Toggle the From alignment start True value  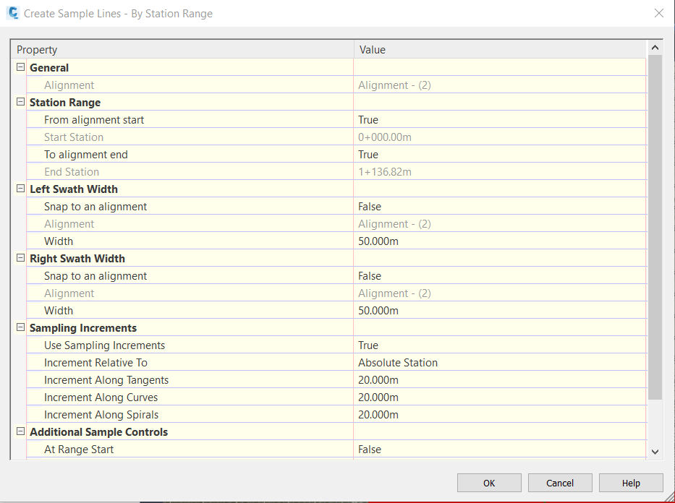[500, 119]
